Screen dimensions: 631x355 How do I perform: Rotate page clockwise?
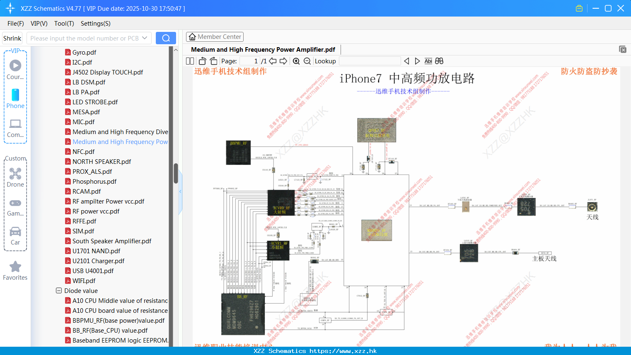213,61
